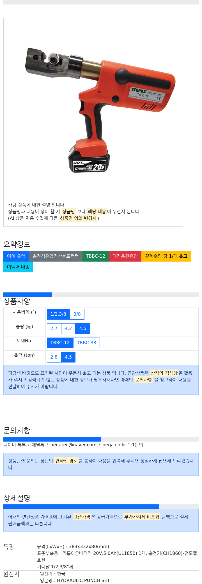Open the 네이버 톡톡 inquiry link
The width and height of the screenshot is (202, 584).
[x=15, y=445]
